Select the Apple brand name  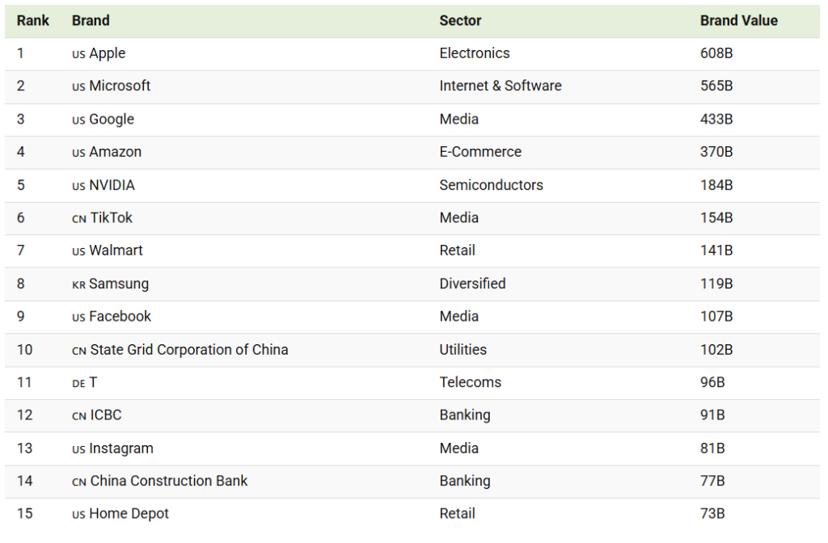click(108, 53)
